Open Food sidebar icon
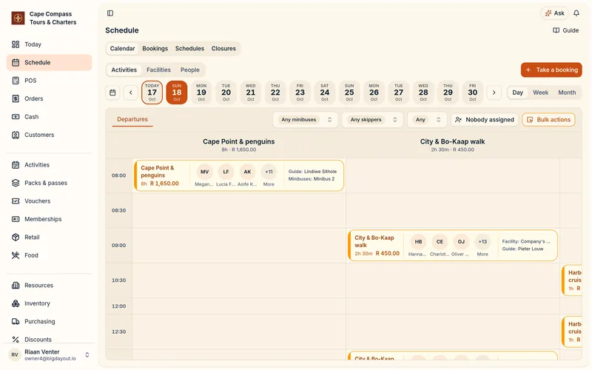The width and height of the screenshot is (592, 370). (x=16, y=255)
